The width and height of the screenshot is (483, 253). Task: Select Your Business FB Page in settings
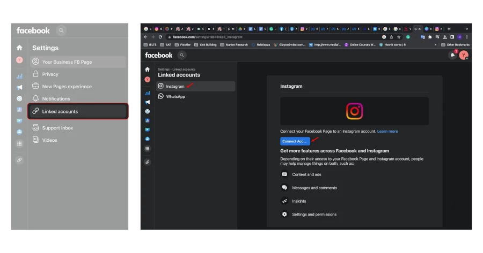point(78,62)
